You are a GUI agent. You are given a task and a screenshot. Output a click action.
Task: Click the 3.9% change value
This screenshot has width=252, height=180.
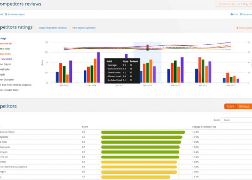pyautogui.click(x=195, y=142)
